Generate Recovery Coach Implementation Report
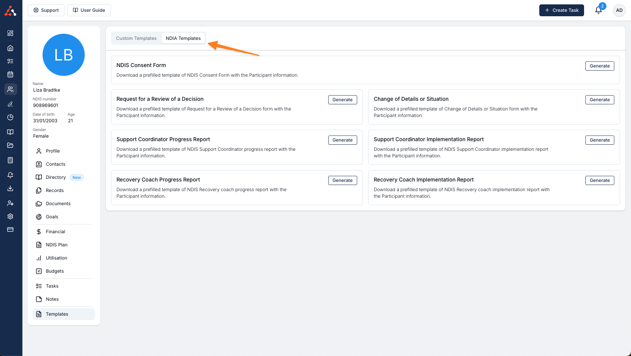The height and width of the screenshot is (356, 631). 599,180
